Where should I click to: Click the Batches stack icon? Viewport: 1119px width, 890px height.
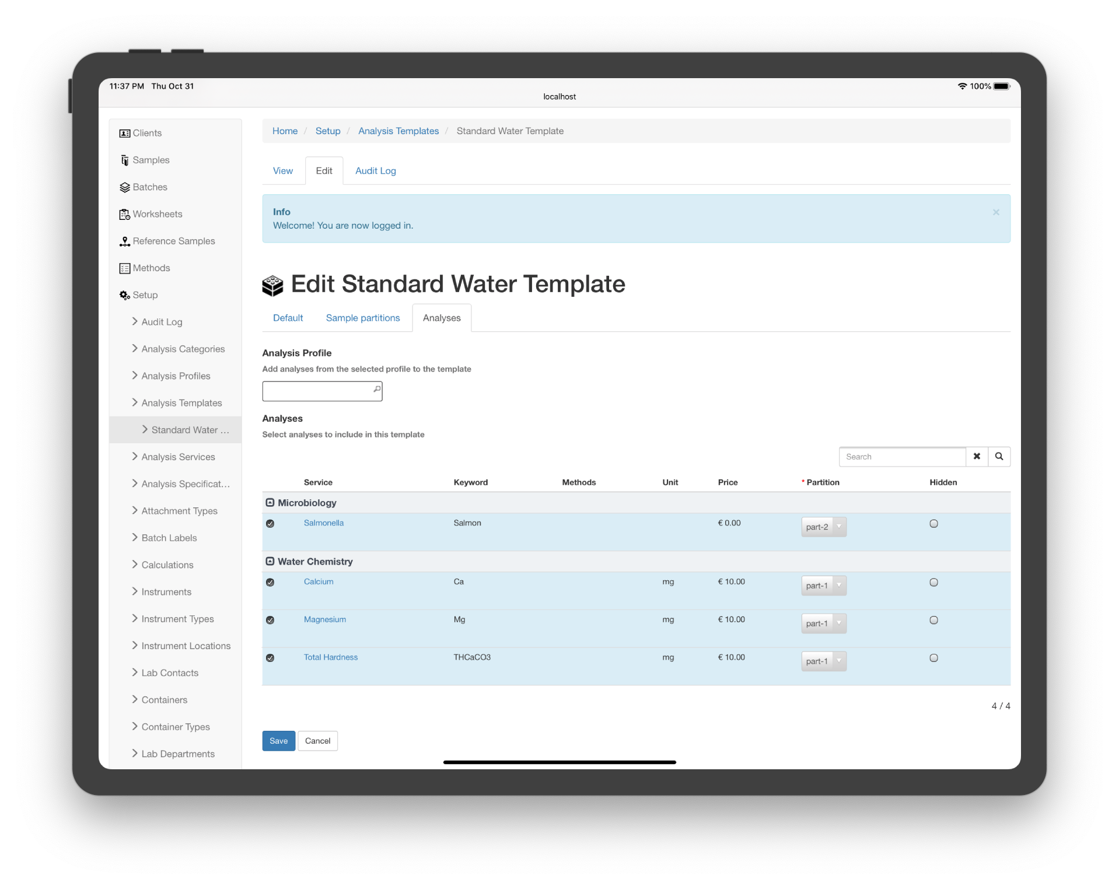(124, 187)
